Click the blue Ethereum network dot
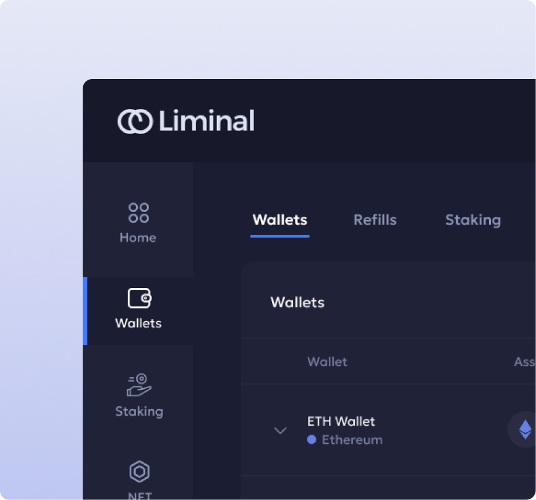Viewport: 536px width, 500px height. tap(311, 440)
